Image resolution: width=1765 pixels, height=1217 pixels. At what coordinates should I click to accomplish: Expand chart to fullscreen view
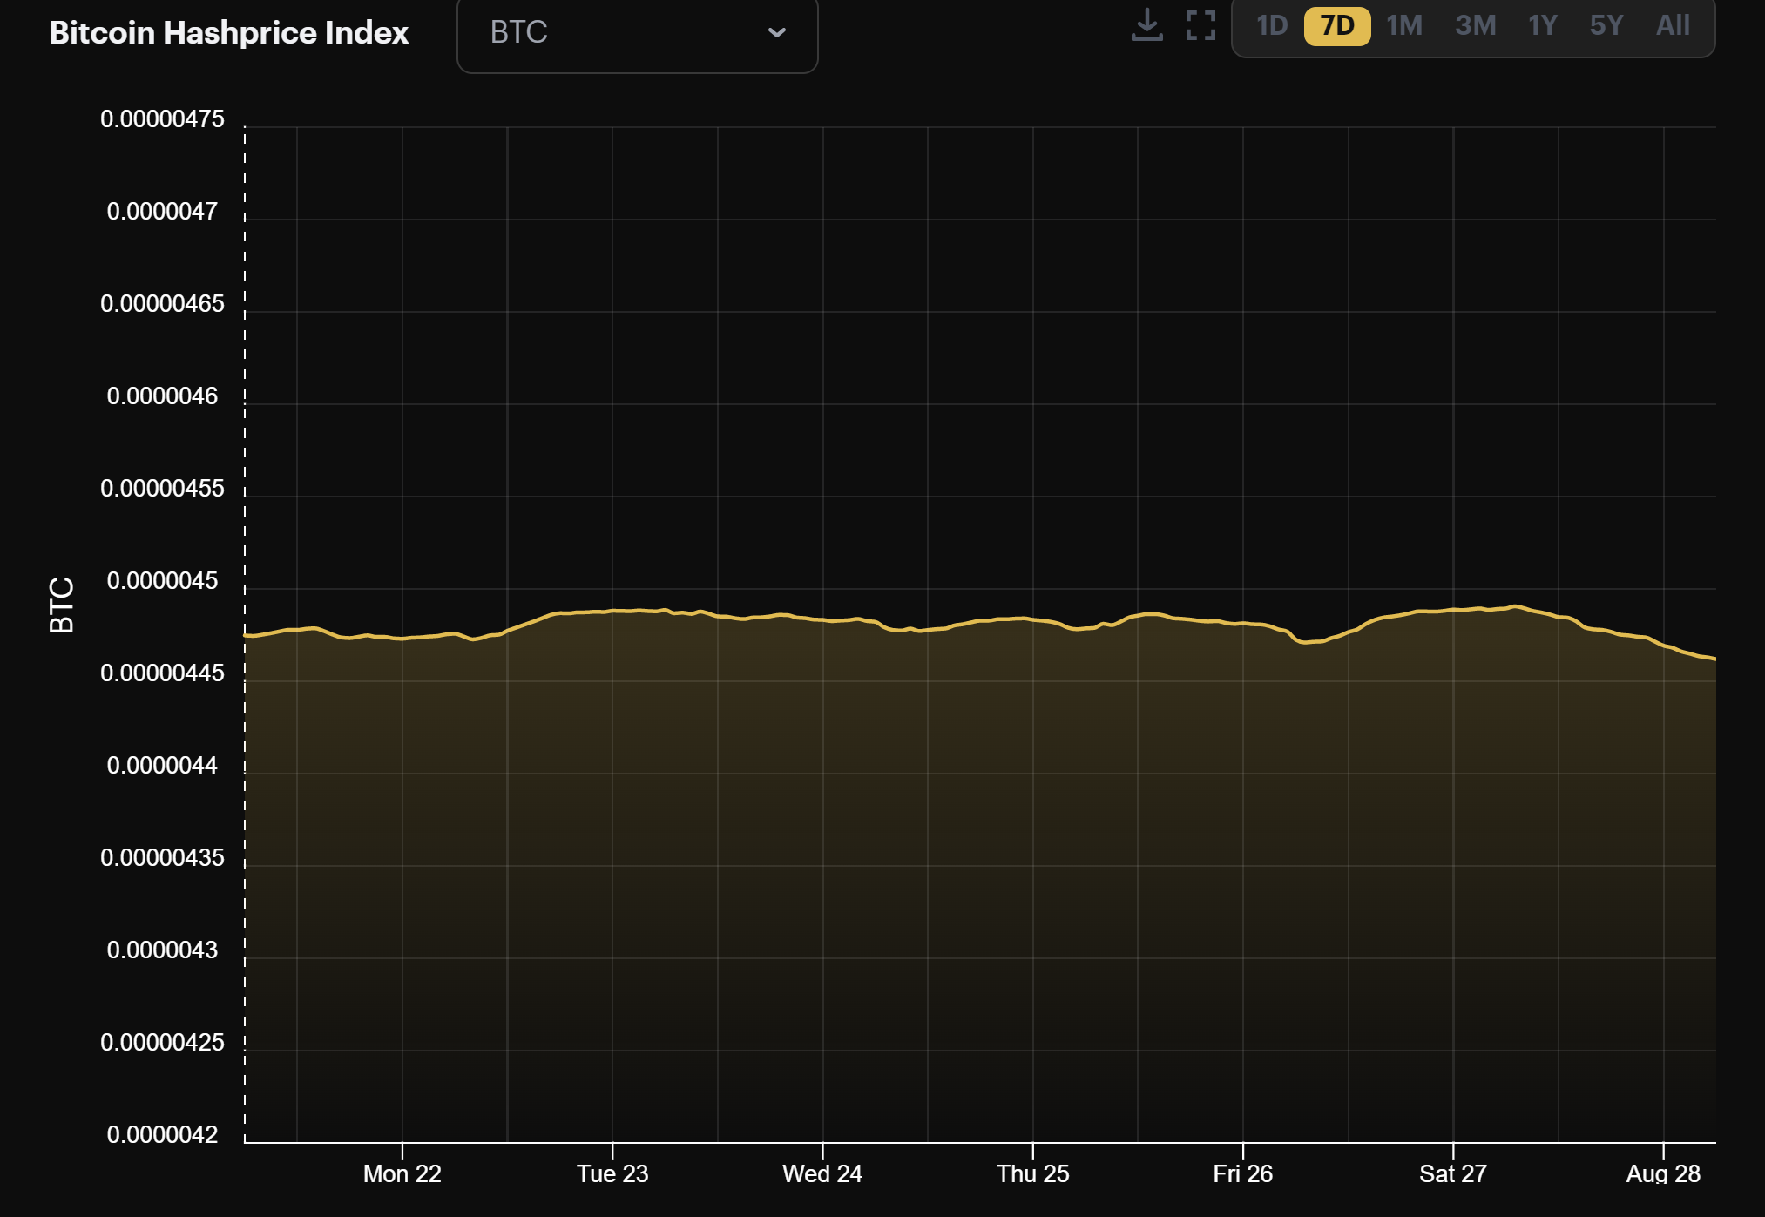click(1200, 25)
